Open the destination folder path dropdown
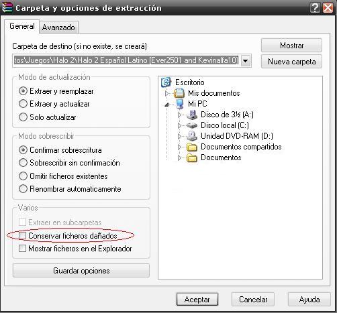The image size is (337, 313). coord(246,60)
